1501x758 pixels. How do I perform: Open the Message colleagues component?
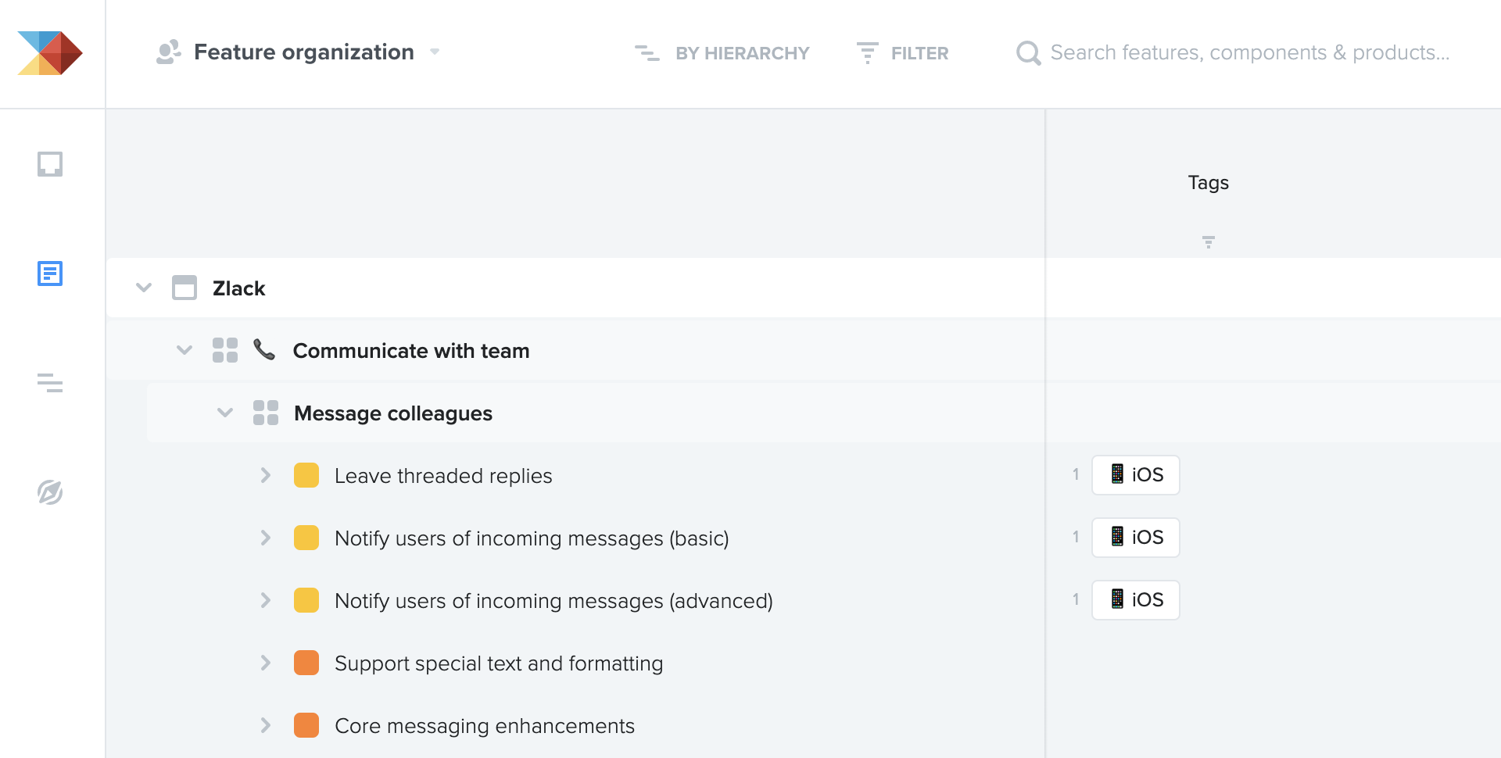click(x=393, y=413)
